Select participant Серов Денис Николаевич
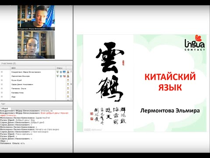The width and height of the screenshot is (210, 158). pos(22,84)
